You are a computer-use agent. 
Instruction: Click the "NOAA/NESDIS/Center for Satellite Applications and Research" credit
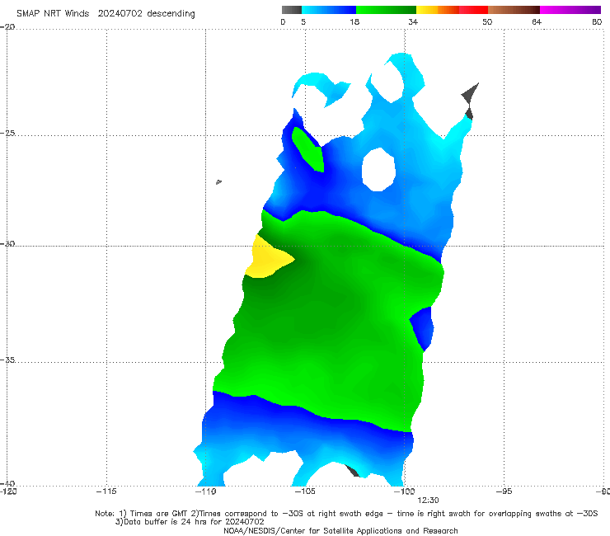[x=340, y=530]
